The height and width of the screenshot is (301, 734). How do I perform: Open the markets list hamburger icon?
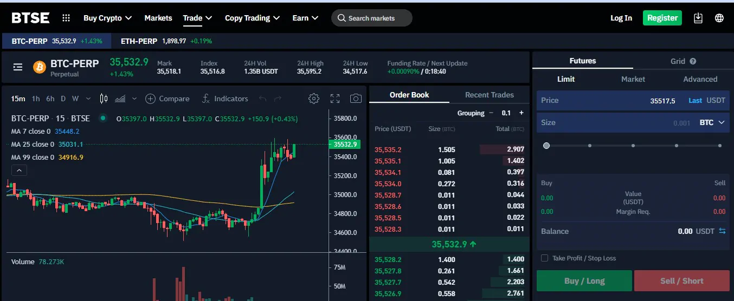tap(18, 67)
